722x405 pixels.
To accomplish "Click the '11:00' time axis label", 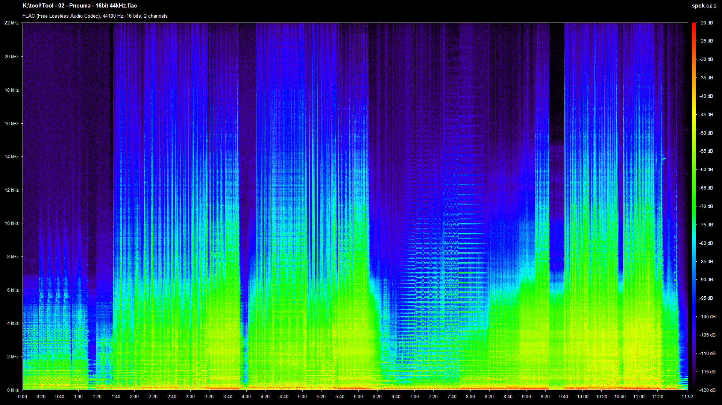I will coord(639,397).
